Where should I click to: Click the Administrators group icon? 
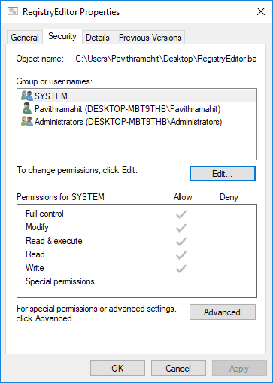tap(27, 122)
